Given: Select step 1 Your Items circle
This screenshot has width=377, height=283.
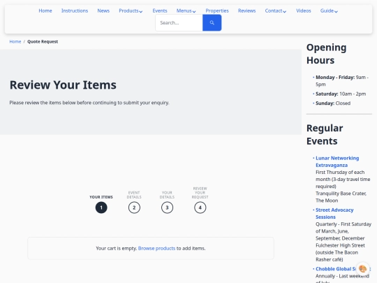Looking at the screenshot, I should (101, 208).
